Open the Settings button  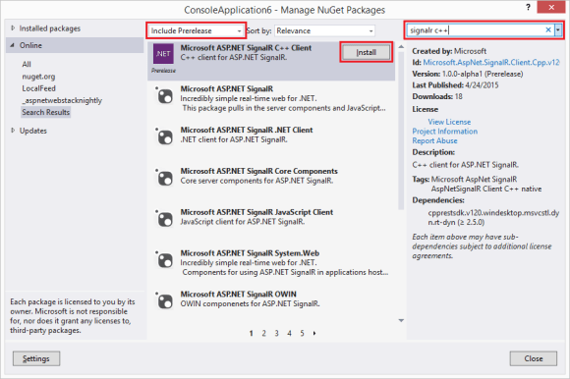point(36,358)
